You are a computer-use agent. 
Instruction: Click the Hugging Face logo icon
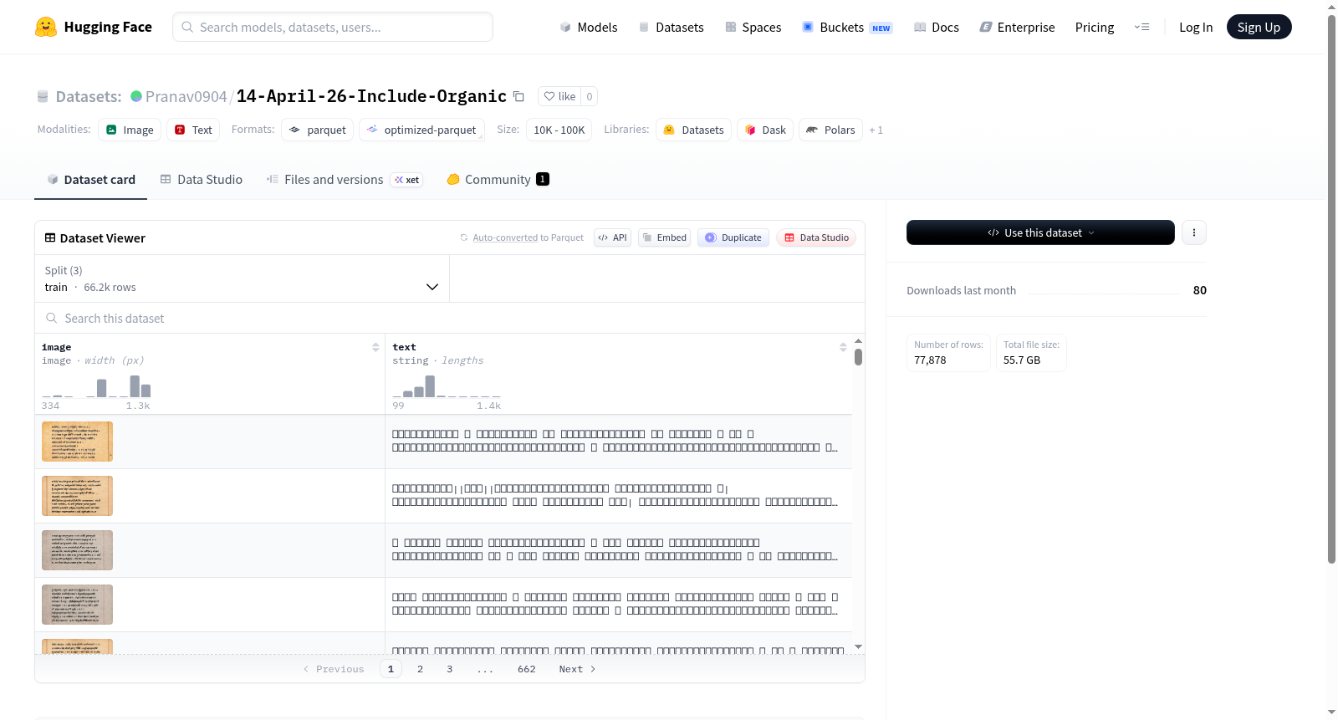(x=46, y=27)
